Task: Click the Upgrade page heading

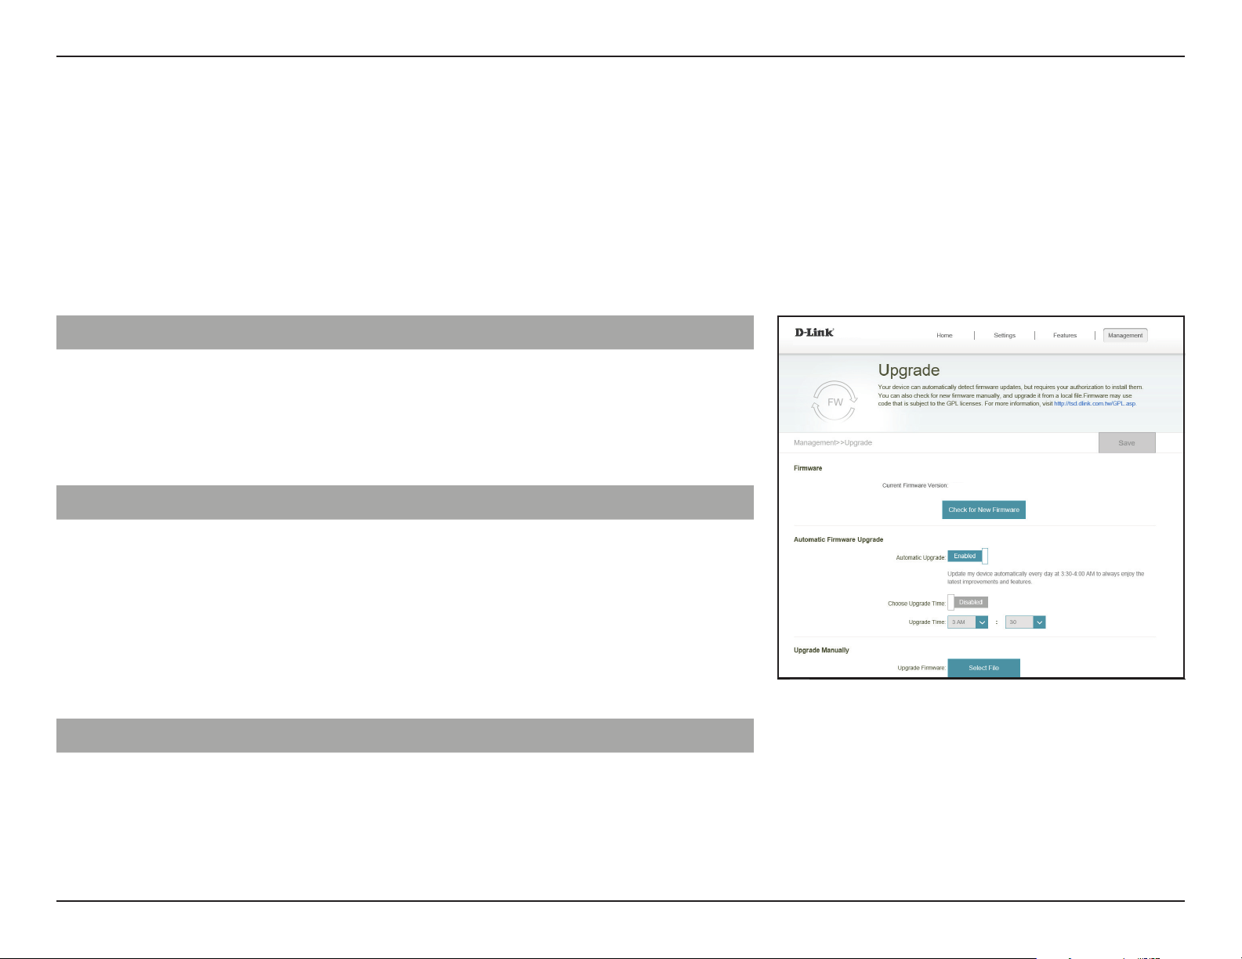Action: (x=909, y=370)
